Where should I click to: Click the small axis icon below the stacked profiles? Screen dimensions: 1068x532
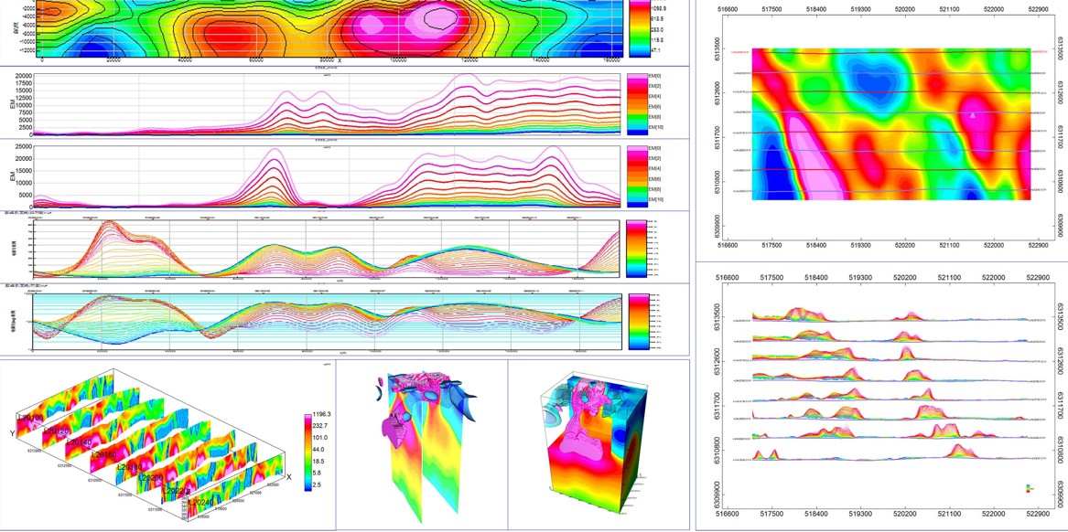(x=1030, y=489)
